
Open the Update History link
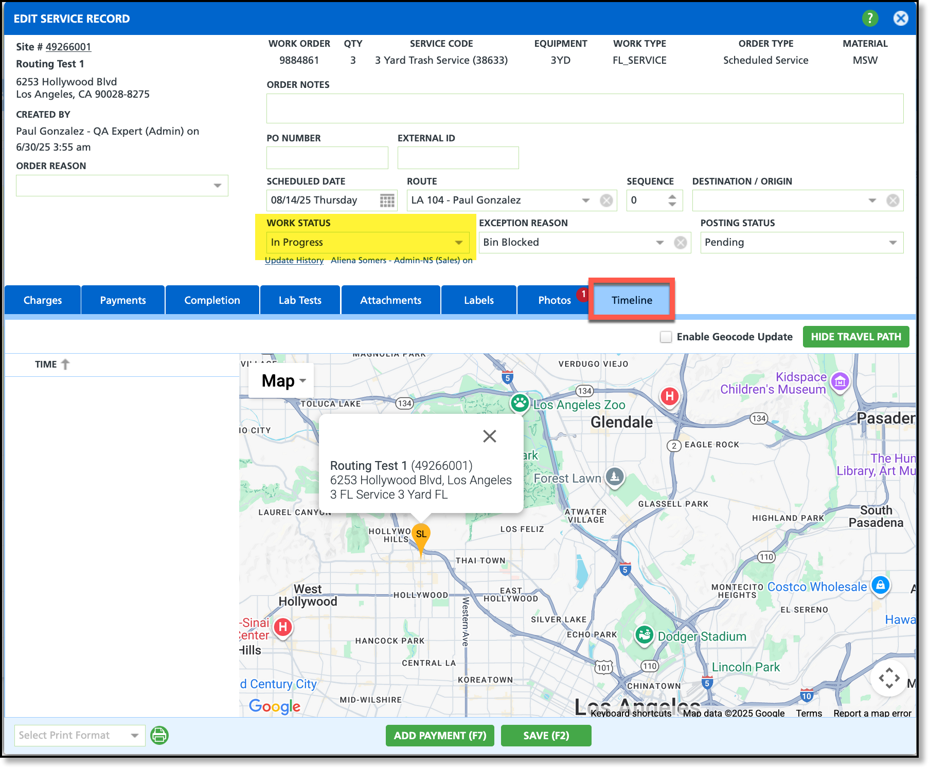coord(294,261)
